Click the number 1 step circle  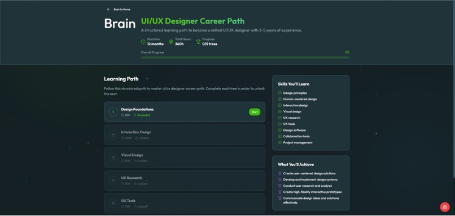point(113,112)
